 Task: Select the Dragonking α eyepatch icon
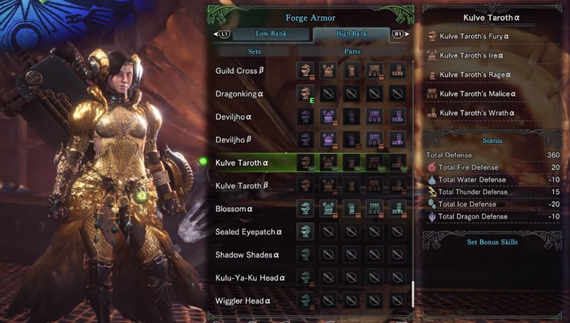pos(306,94)
